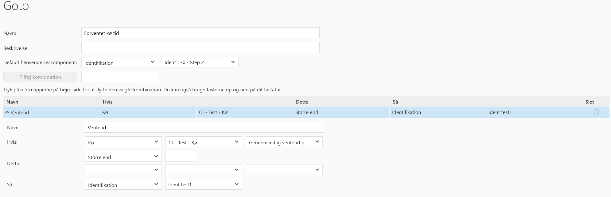Open middle empty dropdown in Dette row

[204, 170]
